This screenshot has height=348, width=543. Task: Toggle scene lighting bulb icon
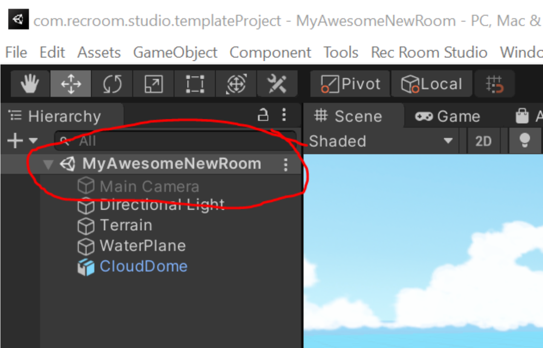tap(525, 141)
